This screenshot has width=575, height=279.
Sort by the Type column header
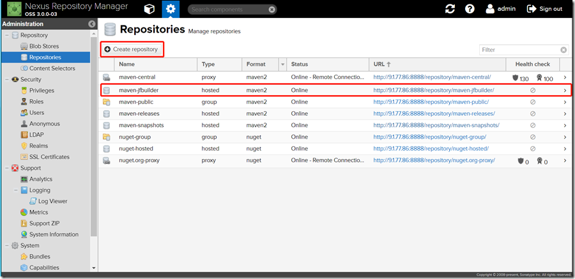219,64
